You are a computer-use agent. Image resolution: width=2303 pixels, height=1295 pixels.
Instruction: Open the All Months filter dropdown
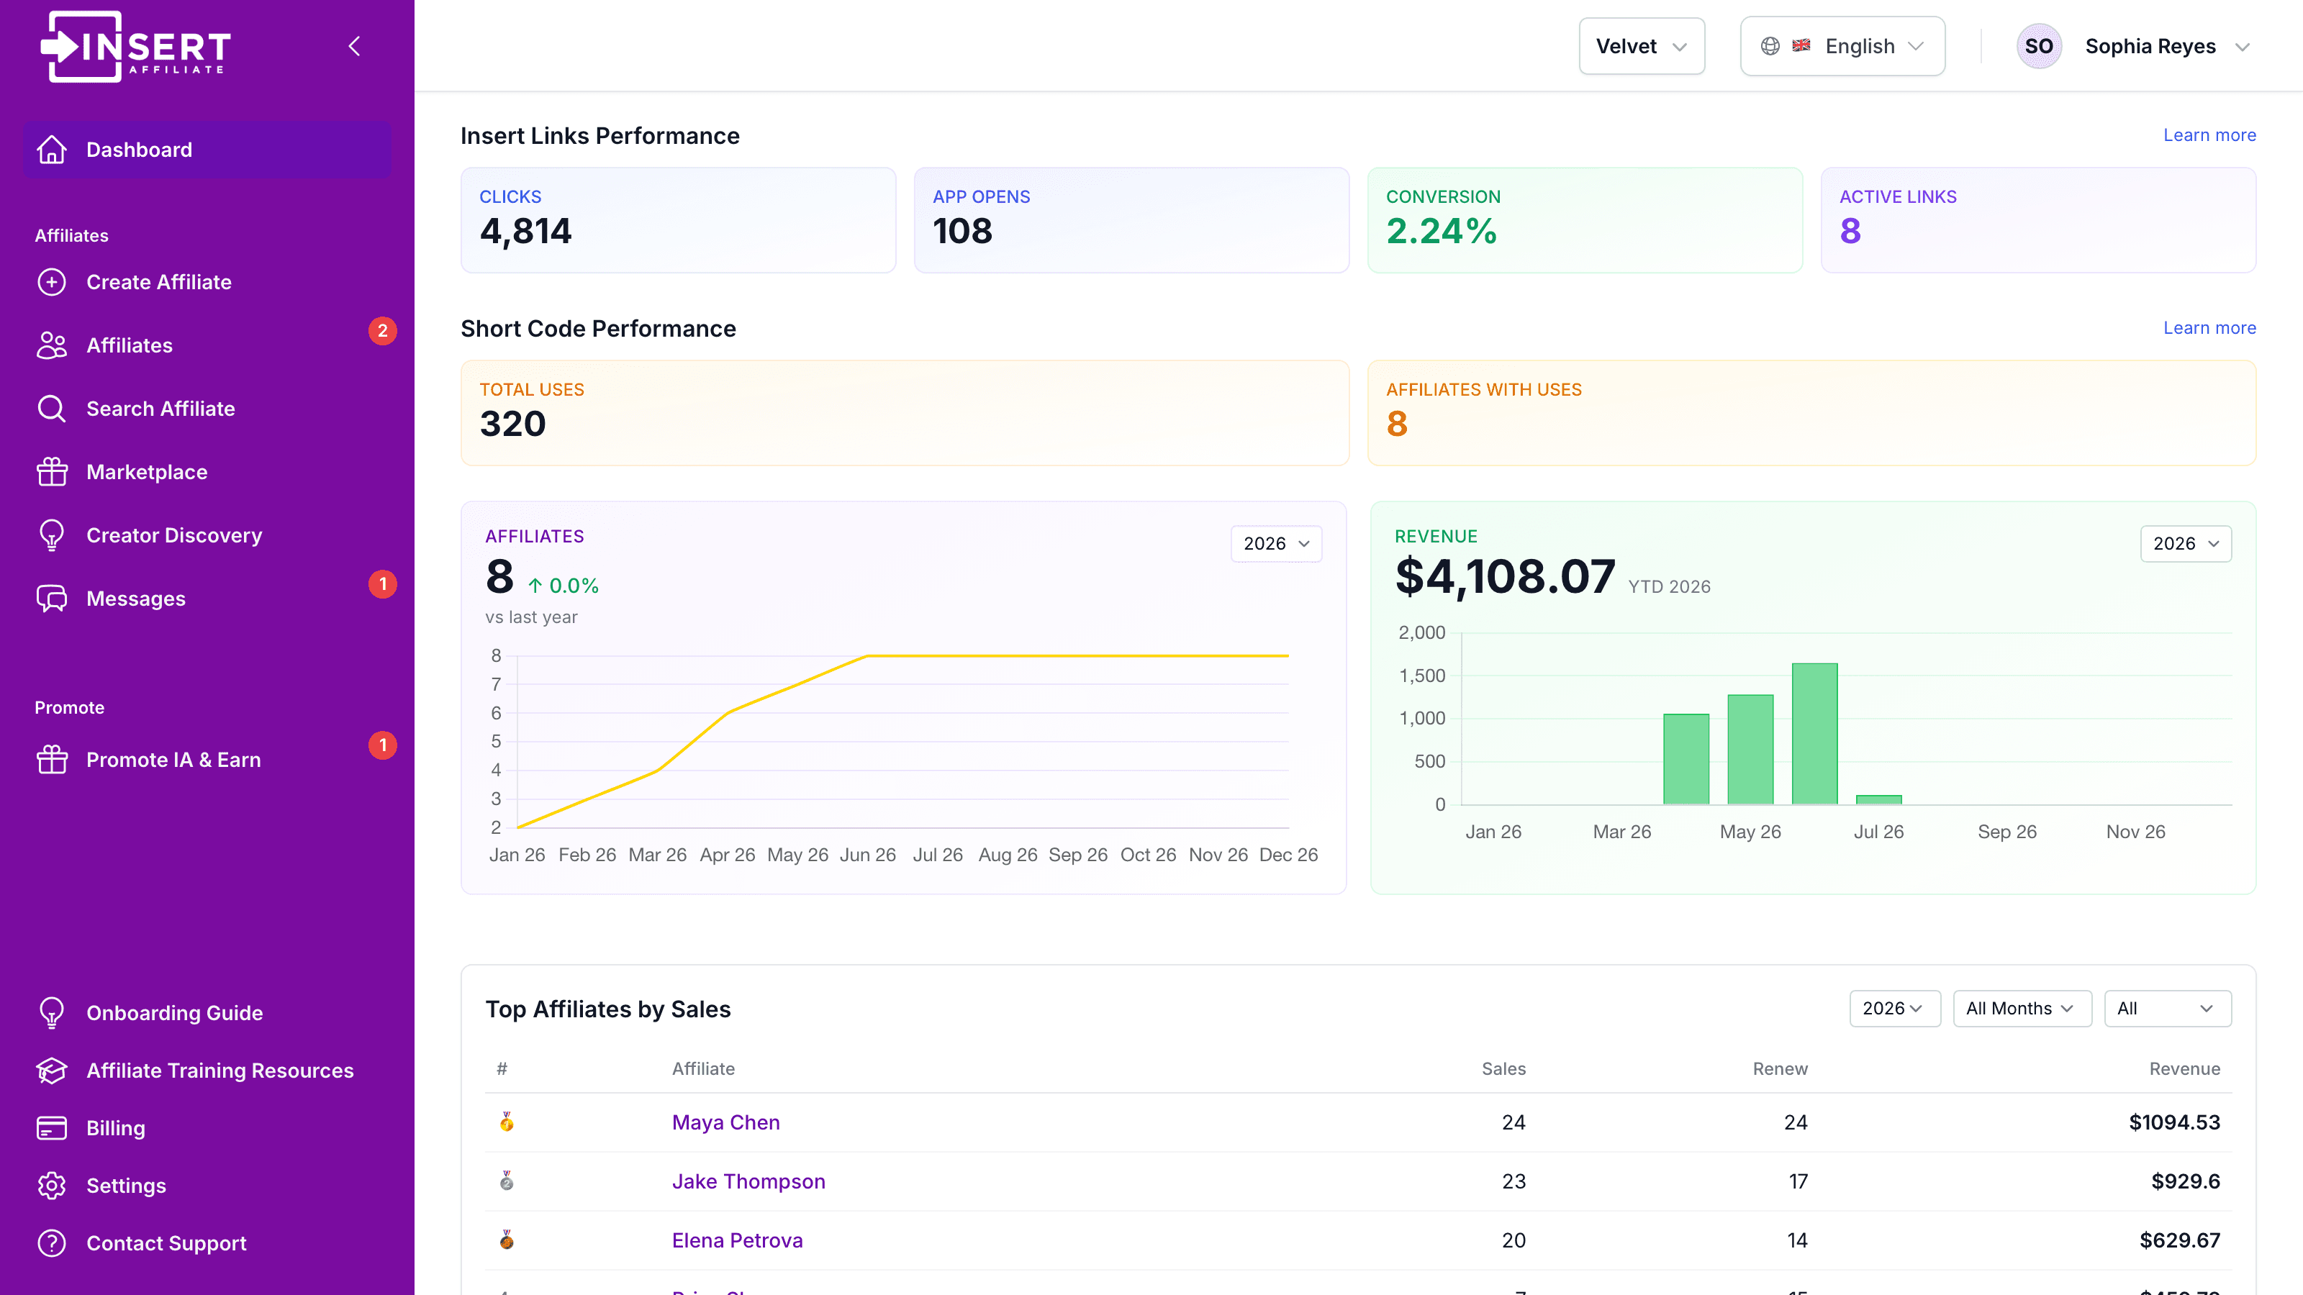2022,1008
